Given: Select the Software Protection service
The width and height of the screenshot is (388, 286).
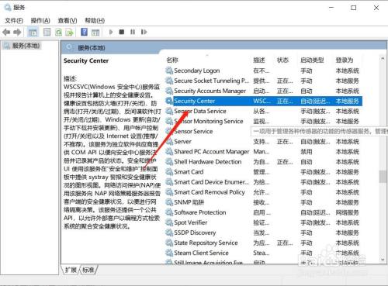Looking at the screenshot, I should (x=264, y=212).
